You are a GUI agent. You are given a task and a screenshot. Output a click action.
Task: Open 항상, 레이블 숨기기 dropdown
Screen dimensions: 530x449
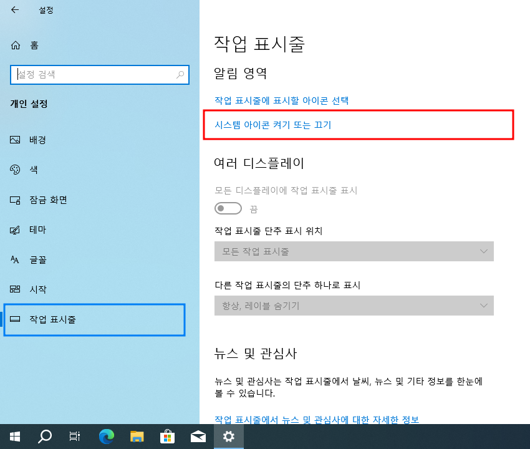354,306
